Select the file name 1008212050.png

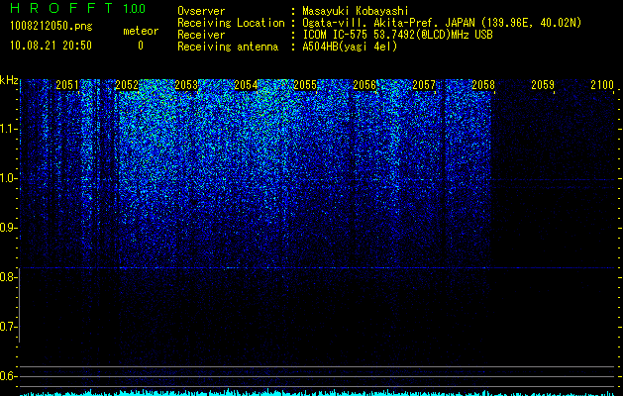point(51,27)
